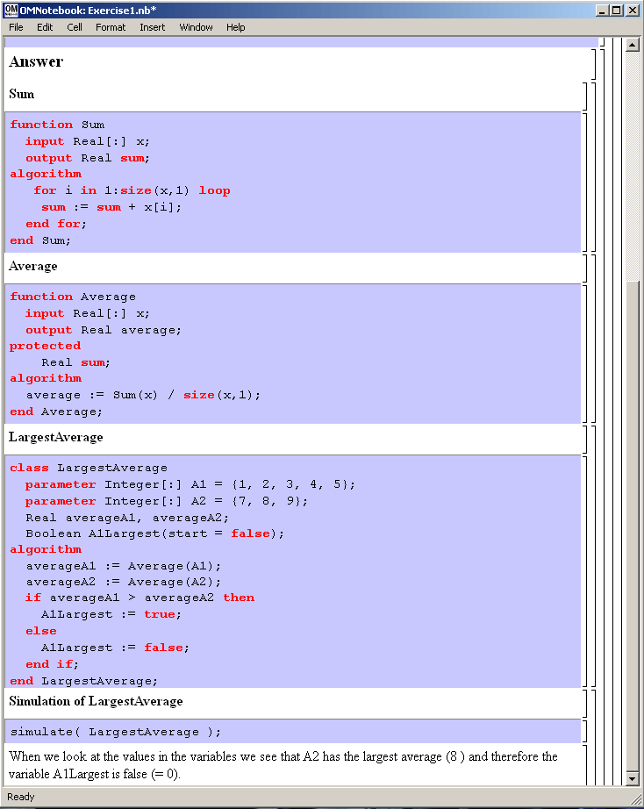Open the Window menu

click(196, 27)
